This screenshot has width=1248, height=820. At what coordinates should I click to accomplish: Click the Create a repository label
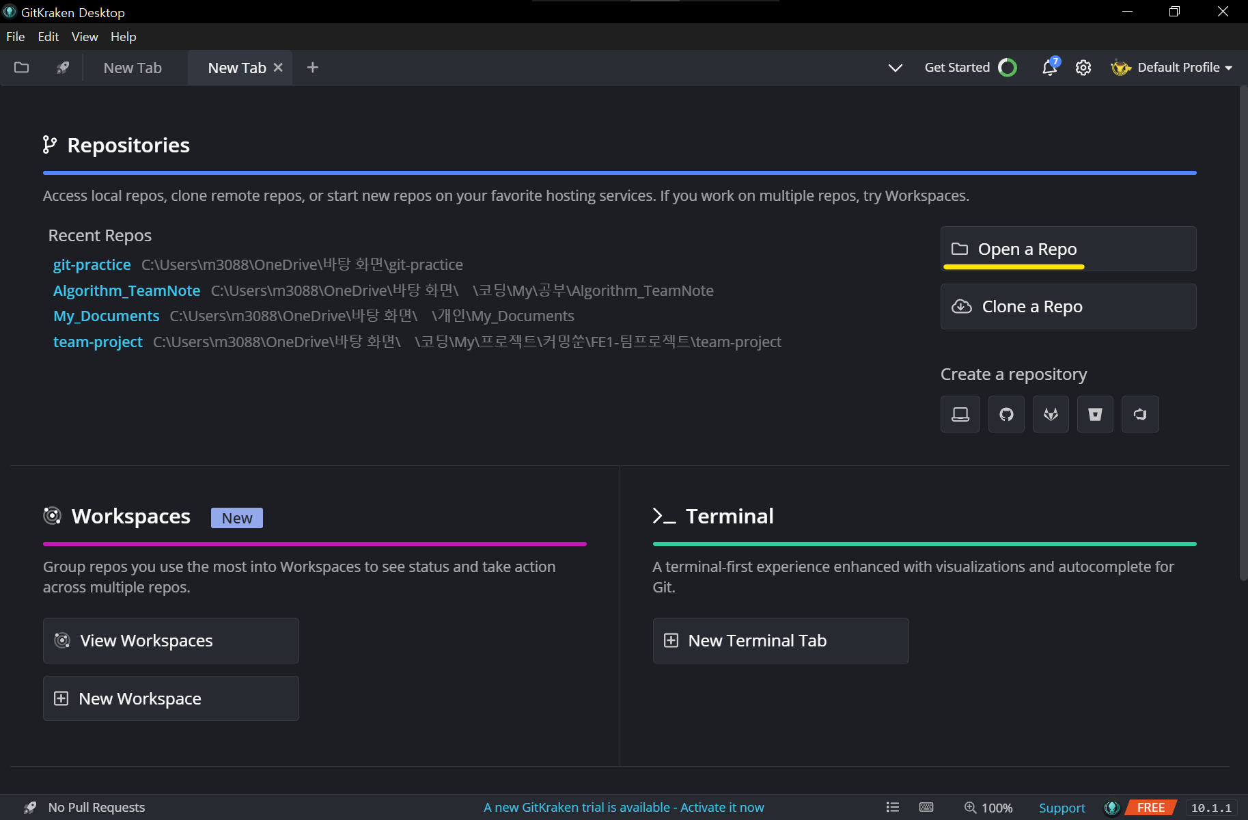(1014, 374)
